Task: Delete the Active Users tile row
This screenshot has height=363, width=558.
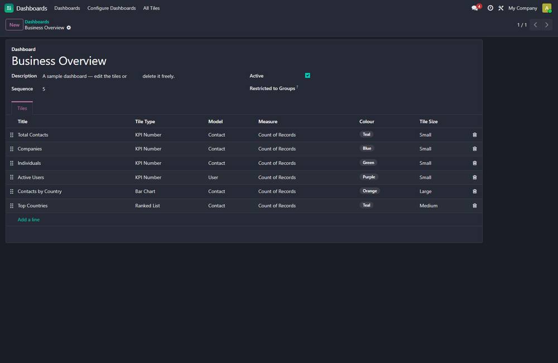Action: click(x=474, y=178)
